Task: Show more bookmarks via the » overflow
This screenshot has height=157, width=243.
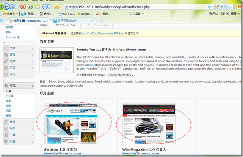Action: click(x=123, y=14)
